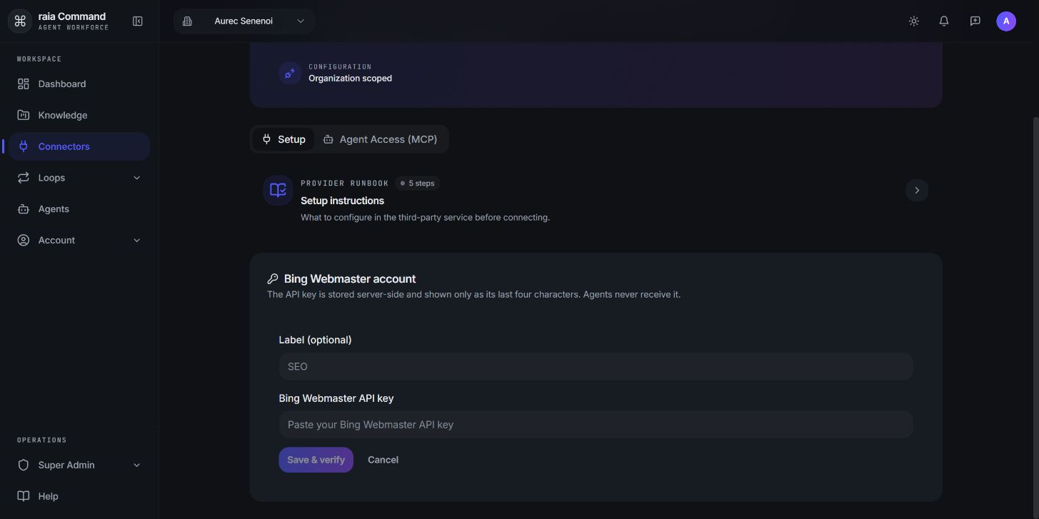Open the Aurec Senenoi organization dropdown
Viewport: 1039px width, 519px height.
244,21
